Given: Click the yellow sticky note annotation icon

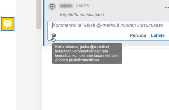Looking at the screenshot, I should click(x=8, y=24).
